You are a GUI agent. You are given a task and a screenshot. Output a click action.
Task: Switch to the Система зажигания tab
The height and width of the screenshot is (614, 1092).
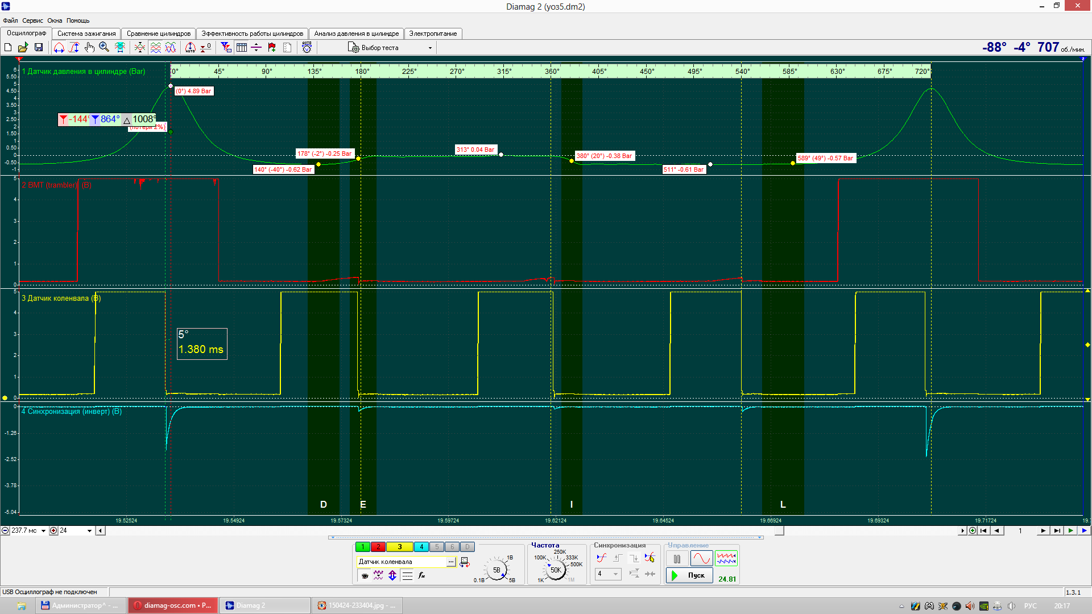tap(86, 34)
